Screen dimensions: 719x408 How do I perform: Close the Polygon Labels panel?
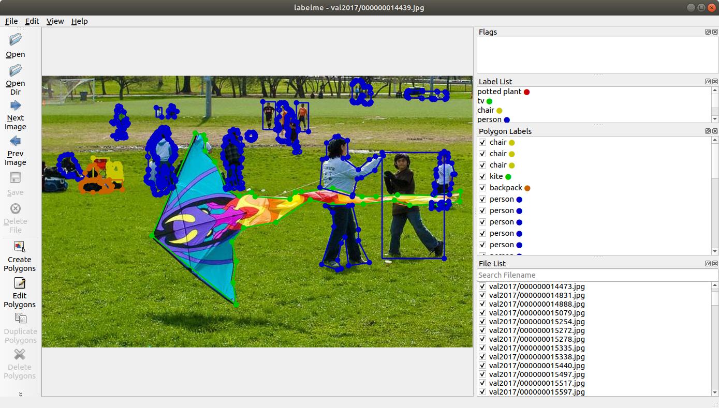pos(715,131)
